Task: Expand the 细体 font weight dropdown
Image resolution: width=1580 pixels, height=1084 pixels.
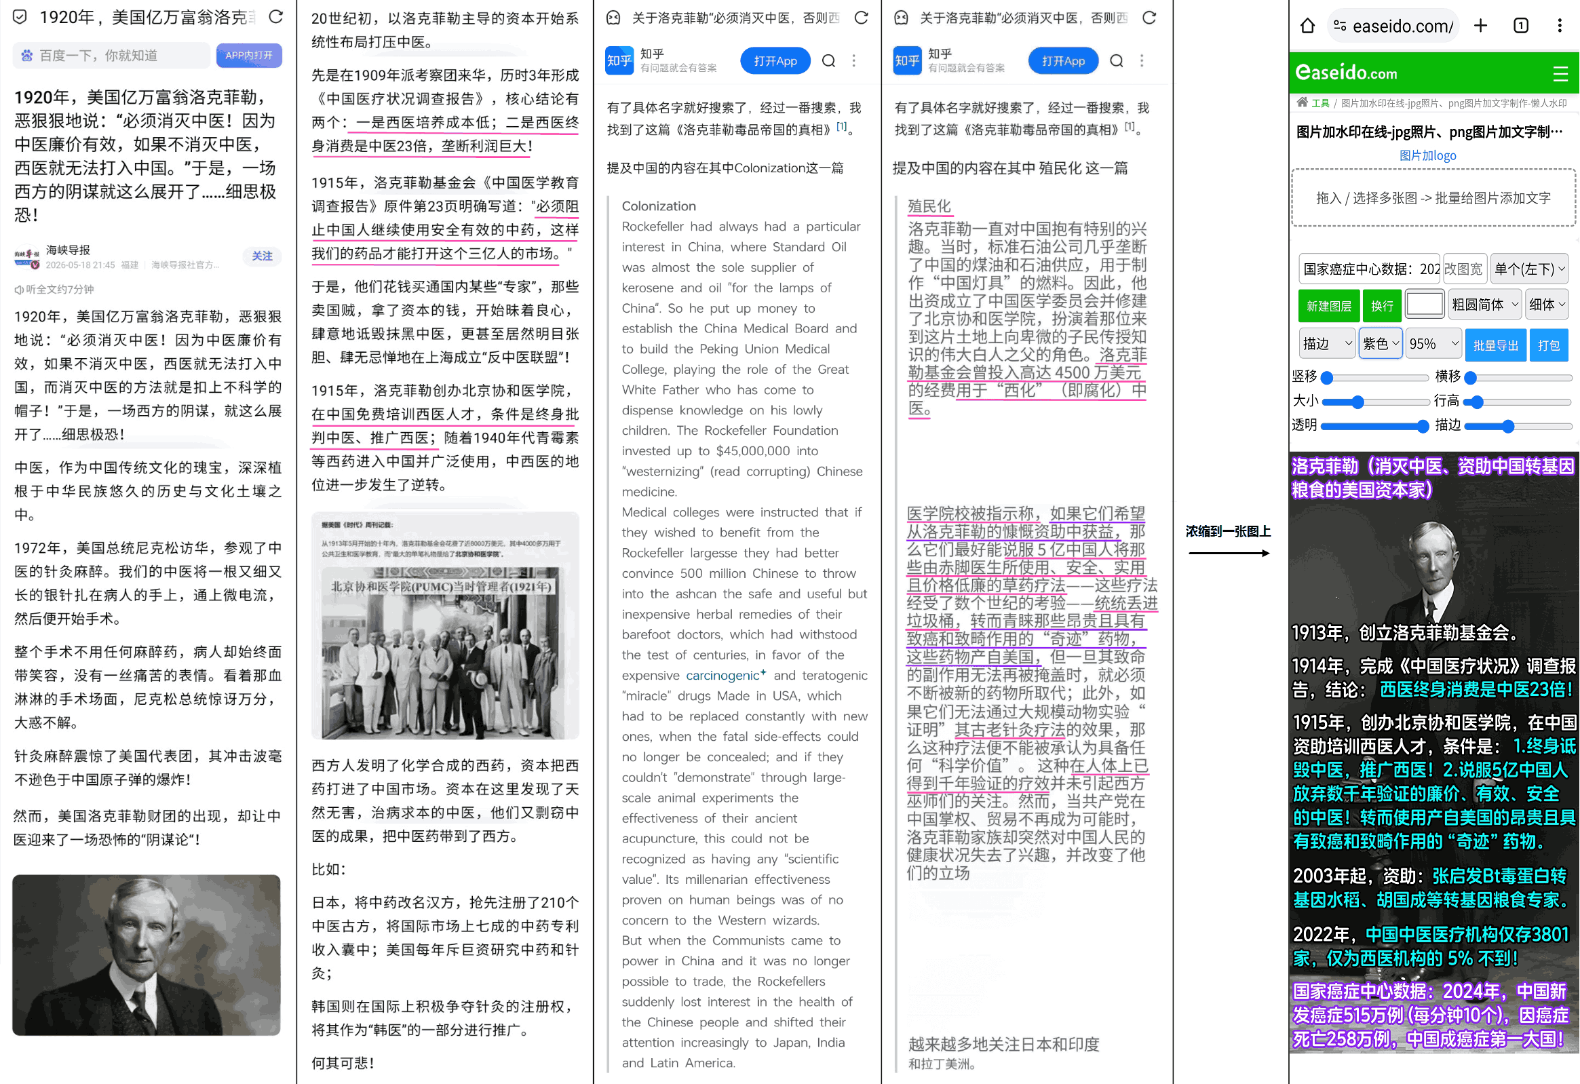Action: pos(1546,305)
